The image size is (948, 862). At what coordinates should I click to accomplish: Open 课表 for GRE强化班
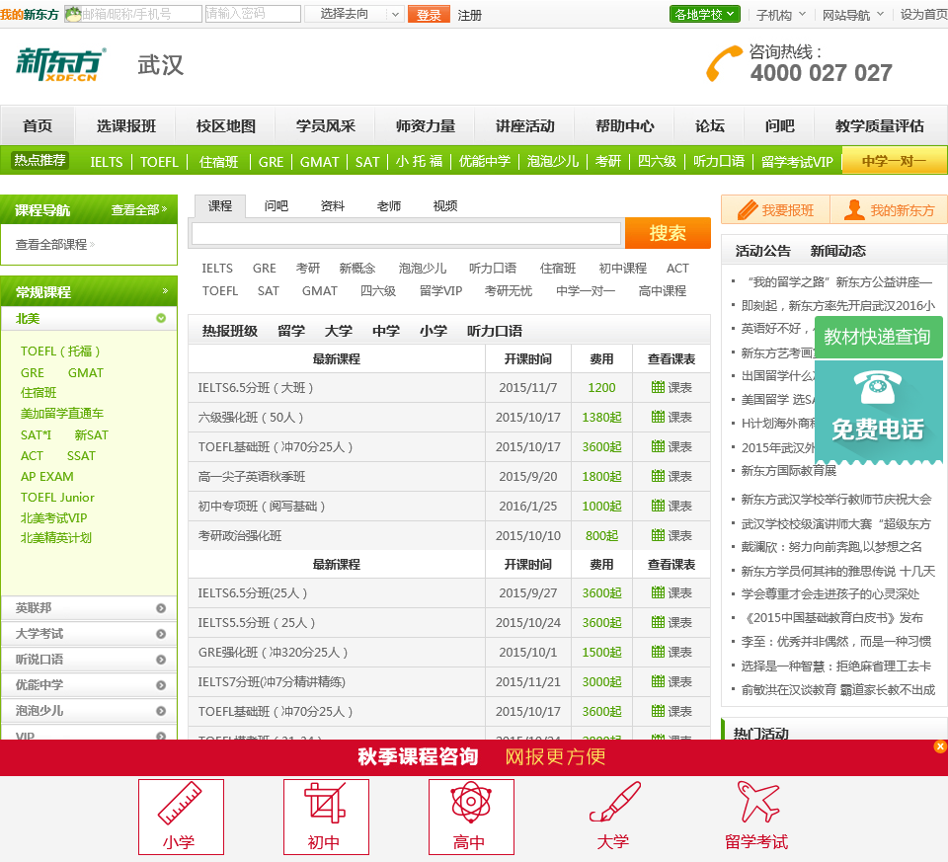point(671,653)
